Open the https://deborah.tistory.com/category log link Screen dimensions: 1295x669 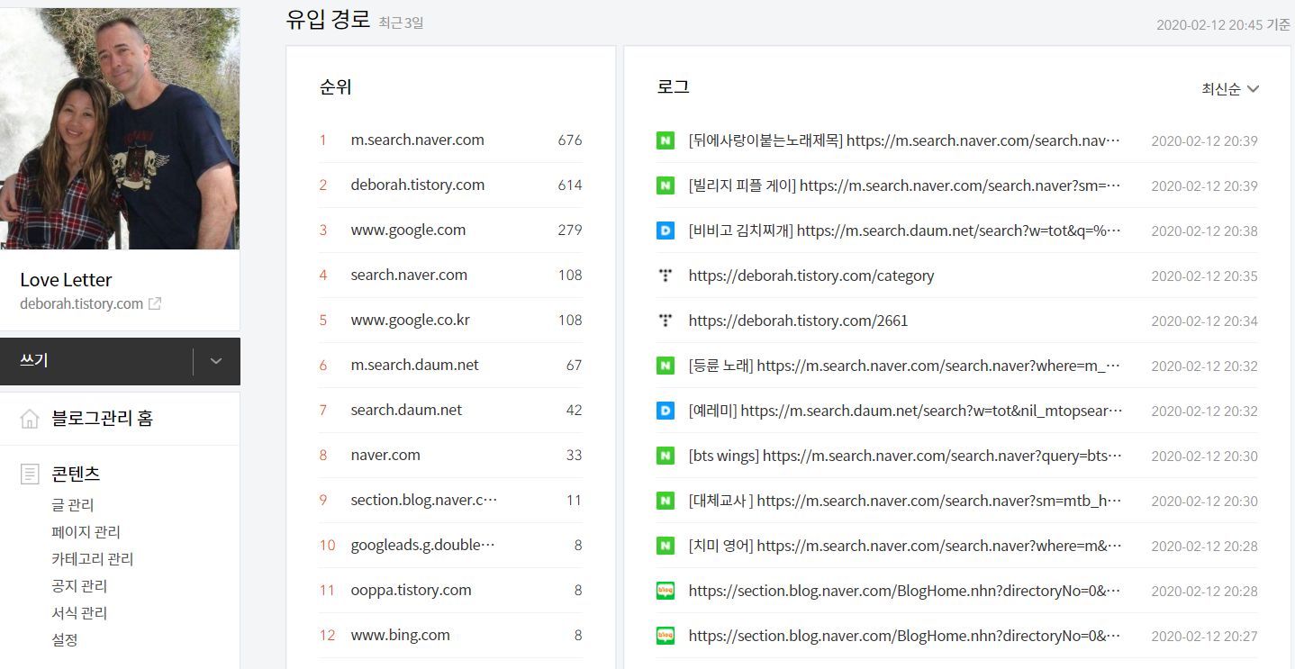point(811,276)
